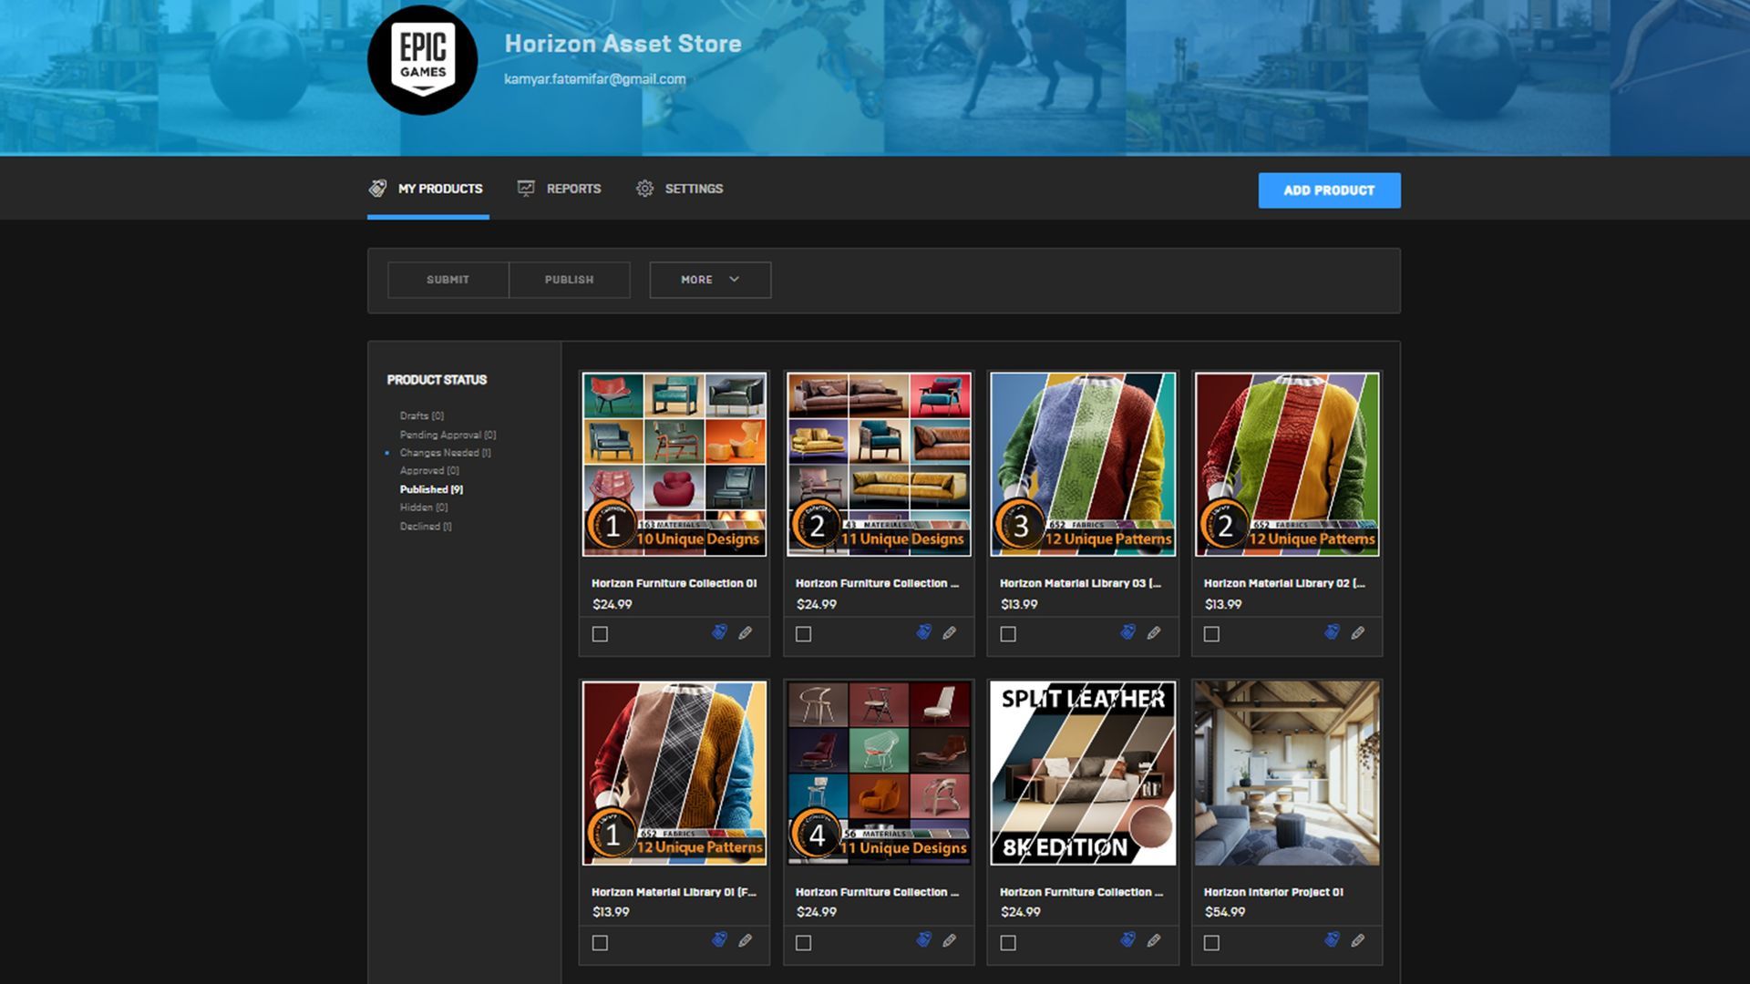Check the box for Horizon Material Library 02
Image resolution: width=1750 pixels, height=984 pixels.
(x=1211, y=634)
